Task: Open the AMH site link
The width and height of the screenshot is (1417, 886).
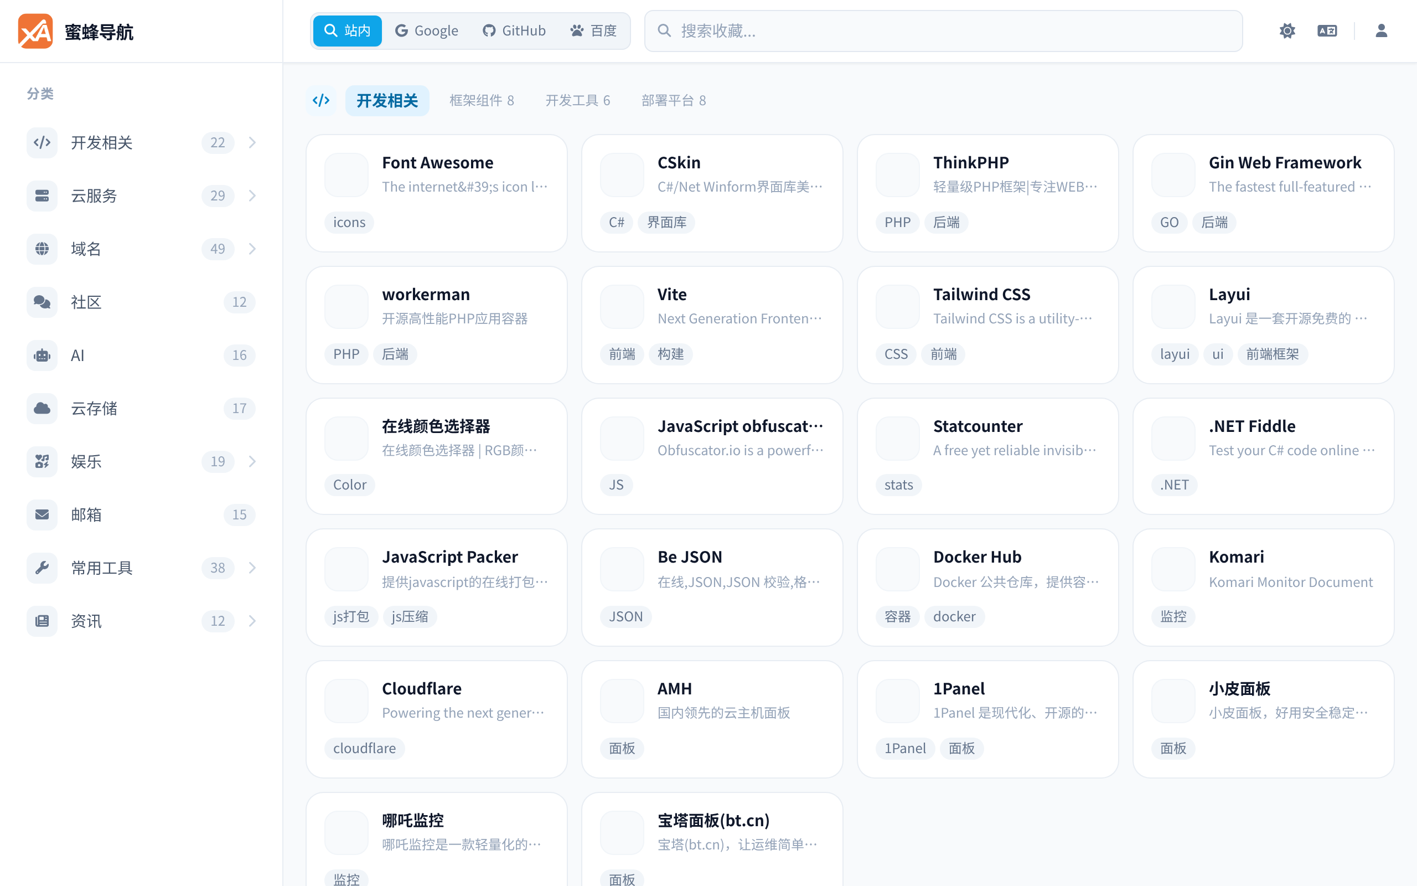Action: [712, 719]
